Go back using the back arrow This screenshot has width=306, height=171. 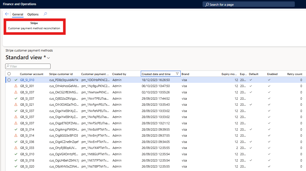[7, 14]
